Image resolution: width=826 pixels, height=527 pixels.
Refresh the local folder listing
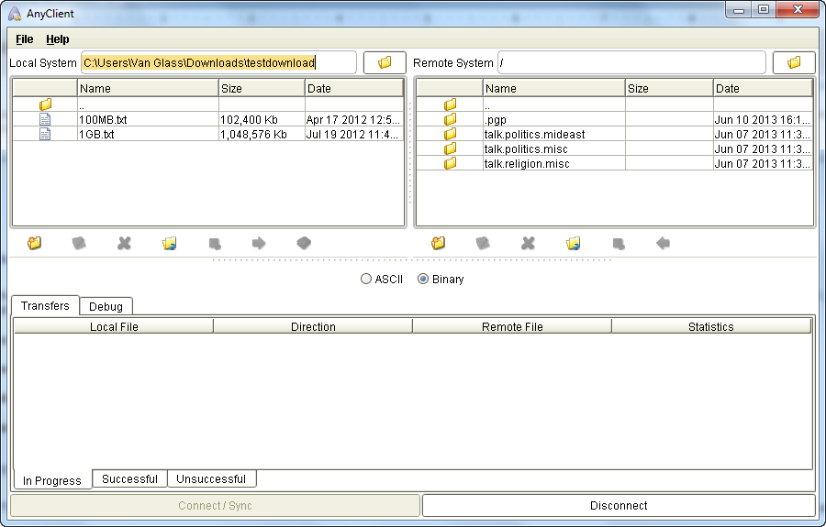[170, 244]
